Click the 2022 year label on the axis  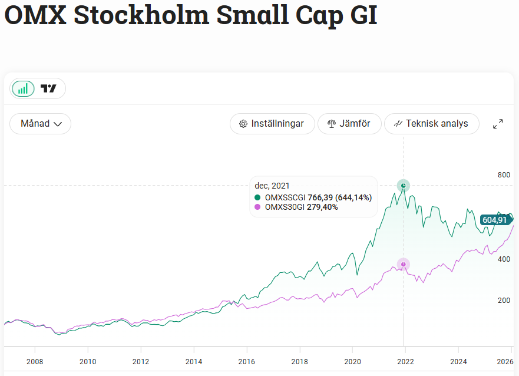tap(405, 361)
